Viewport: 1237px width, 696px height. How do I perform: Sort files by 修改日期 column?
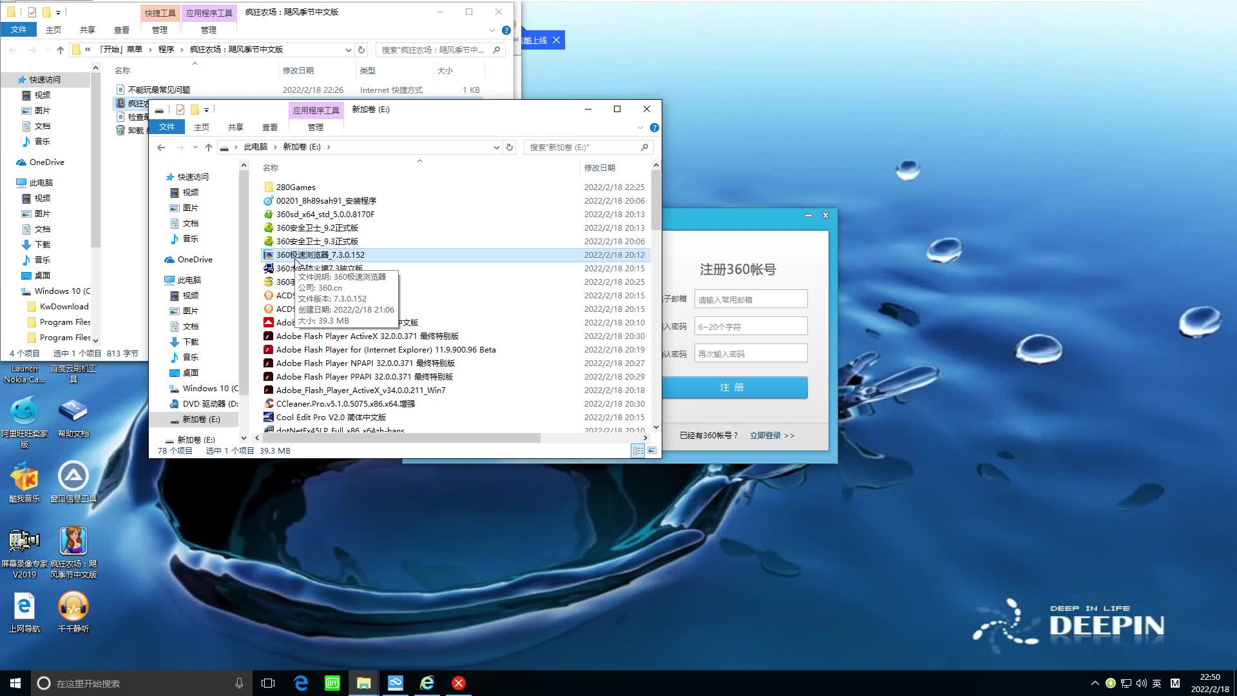pyautogui.click(x=600, y=168)
